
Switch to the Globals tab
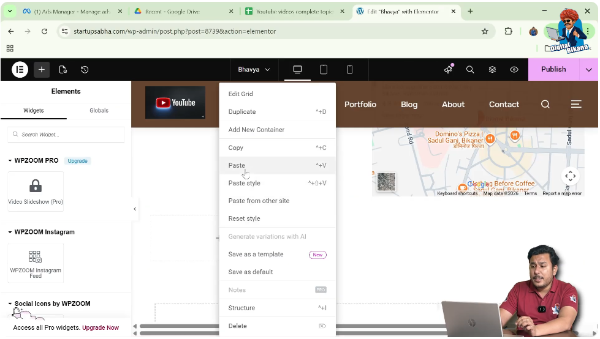click(x=99, y=111)
